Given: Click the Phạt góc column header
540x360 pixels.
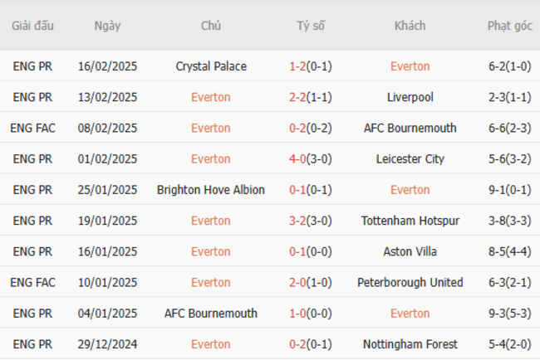Looking at the screenshot, I should pos(509,26).
